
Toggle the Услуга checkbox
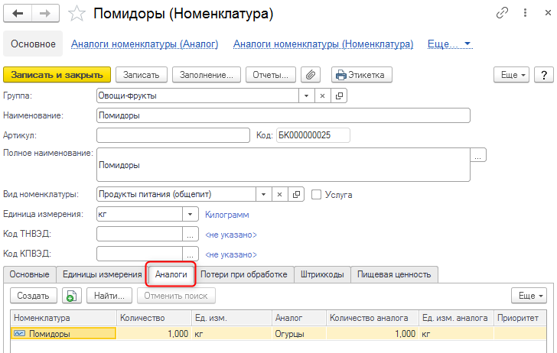tap(317, 195)
